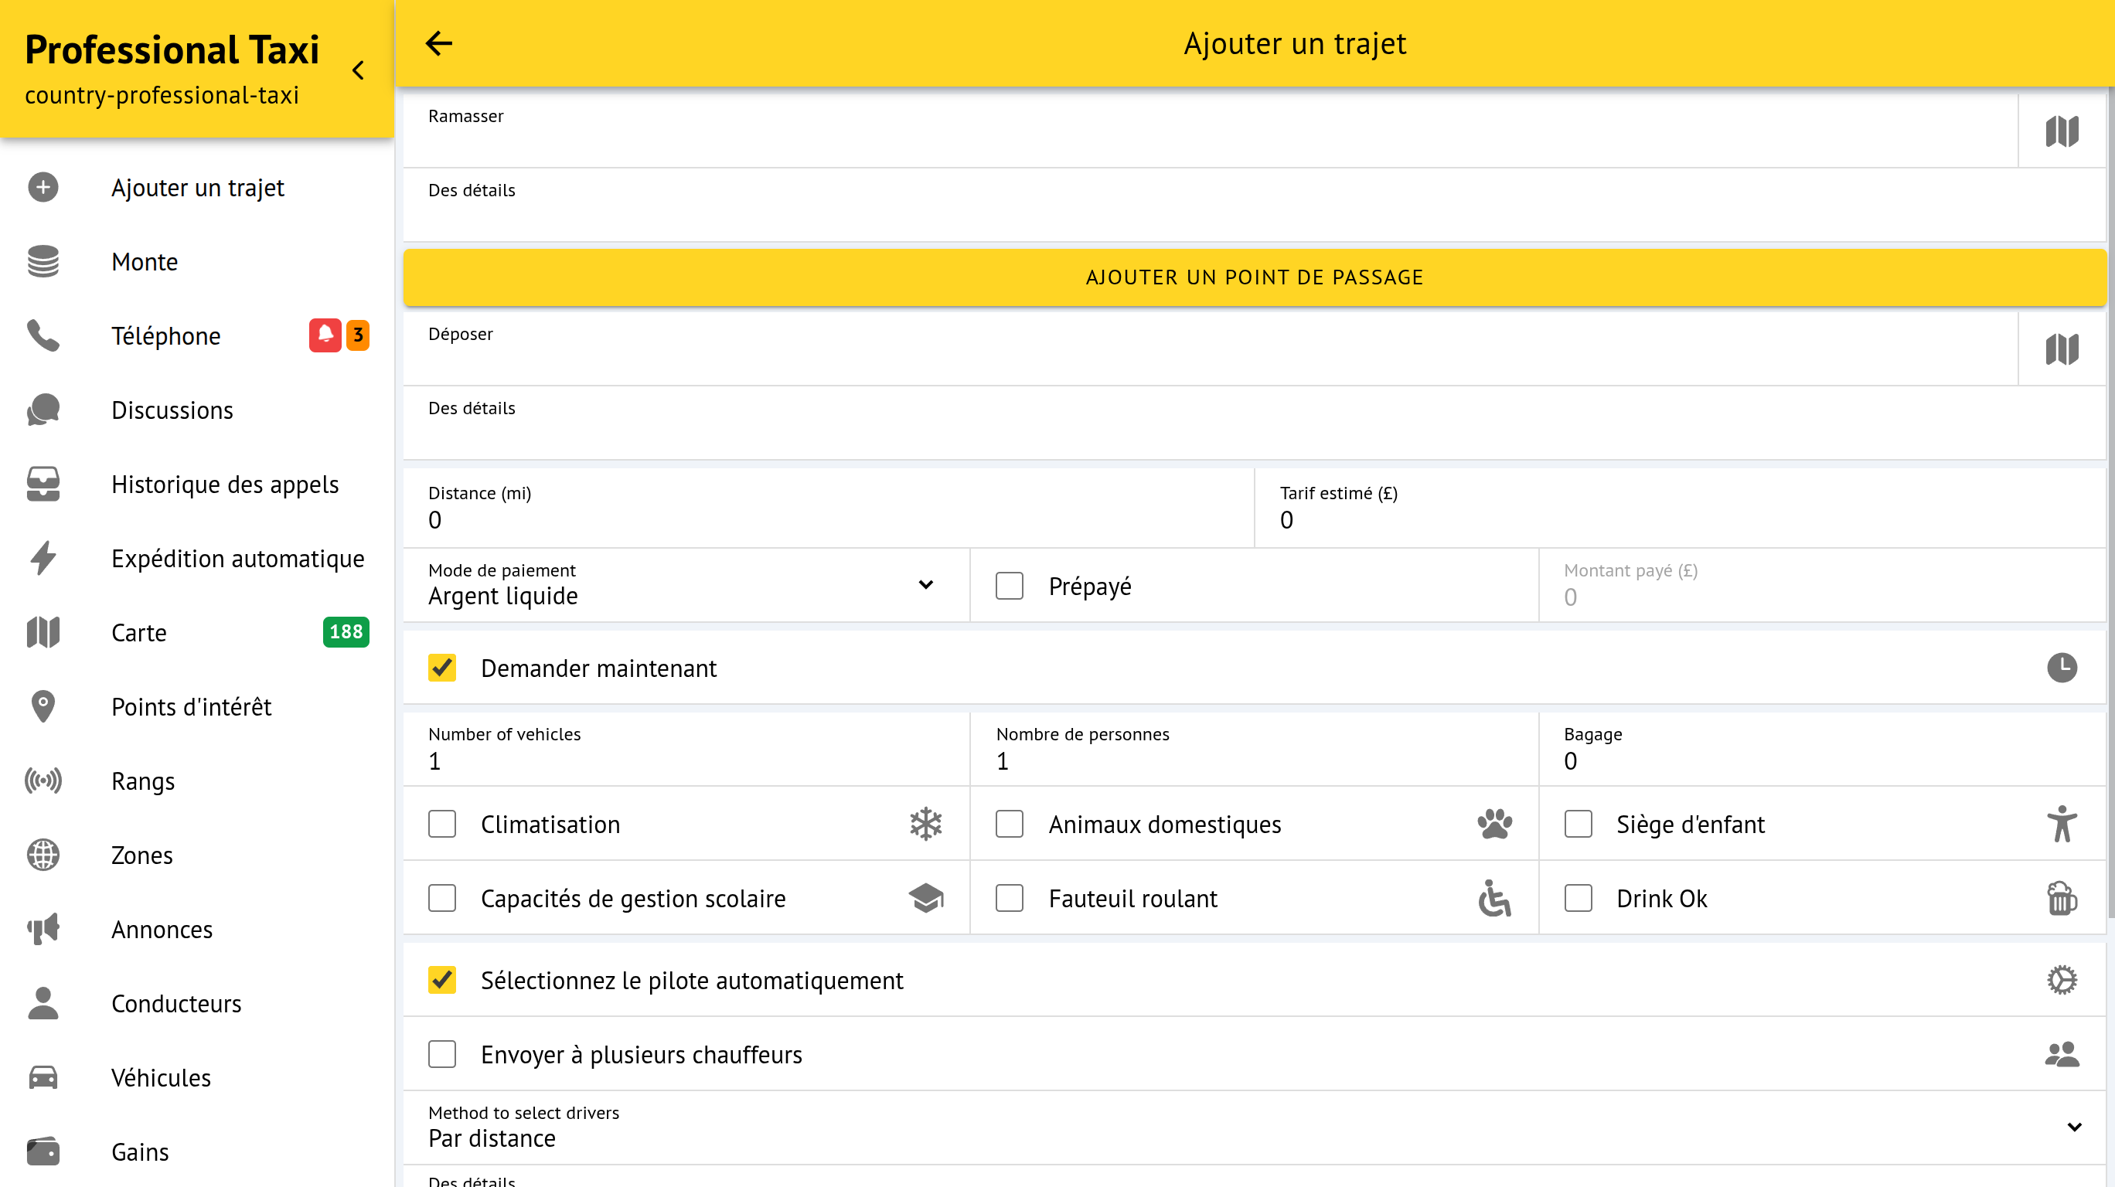
Task: Click the back arrow in header
Action: tap(439, 43)
